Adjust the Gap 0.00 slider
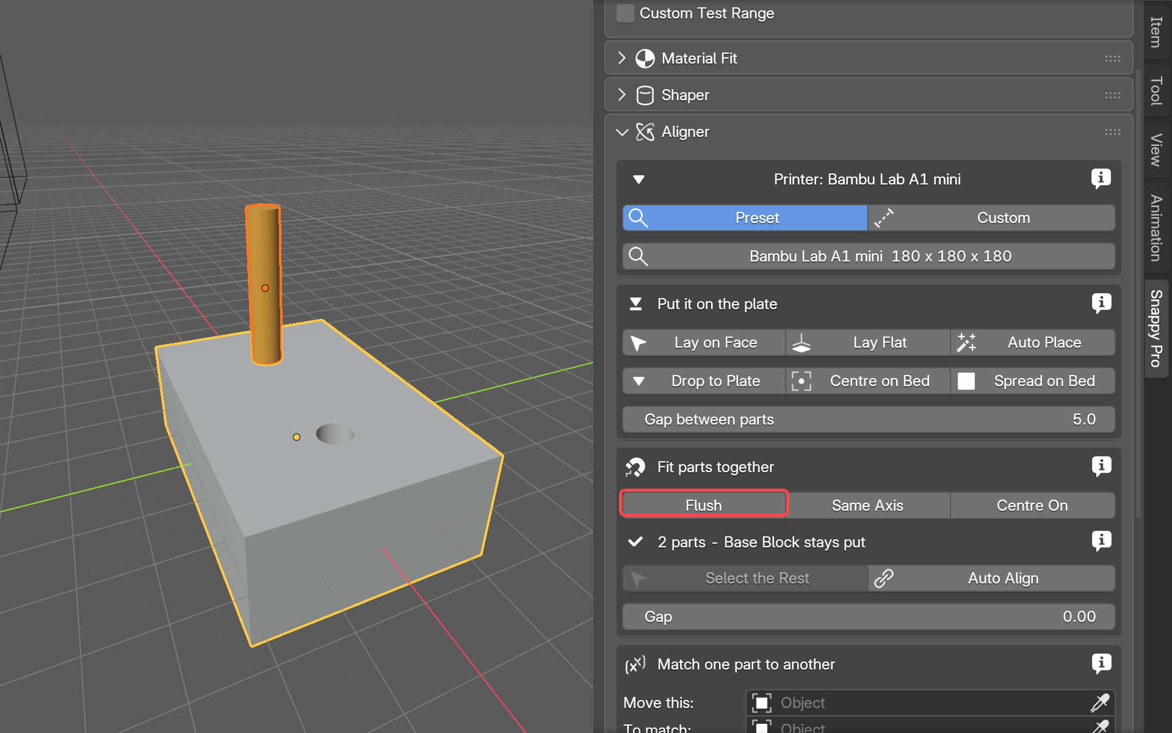The height and width of the screenshot is (733, 1172). 869,617
